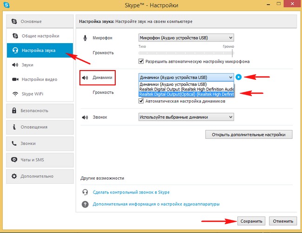This screenshot has width=302, height=233.
Task: Click the Skype icon beside Основные
Action: (x=14, y=21)
